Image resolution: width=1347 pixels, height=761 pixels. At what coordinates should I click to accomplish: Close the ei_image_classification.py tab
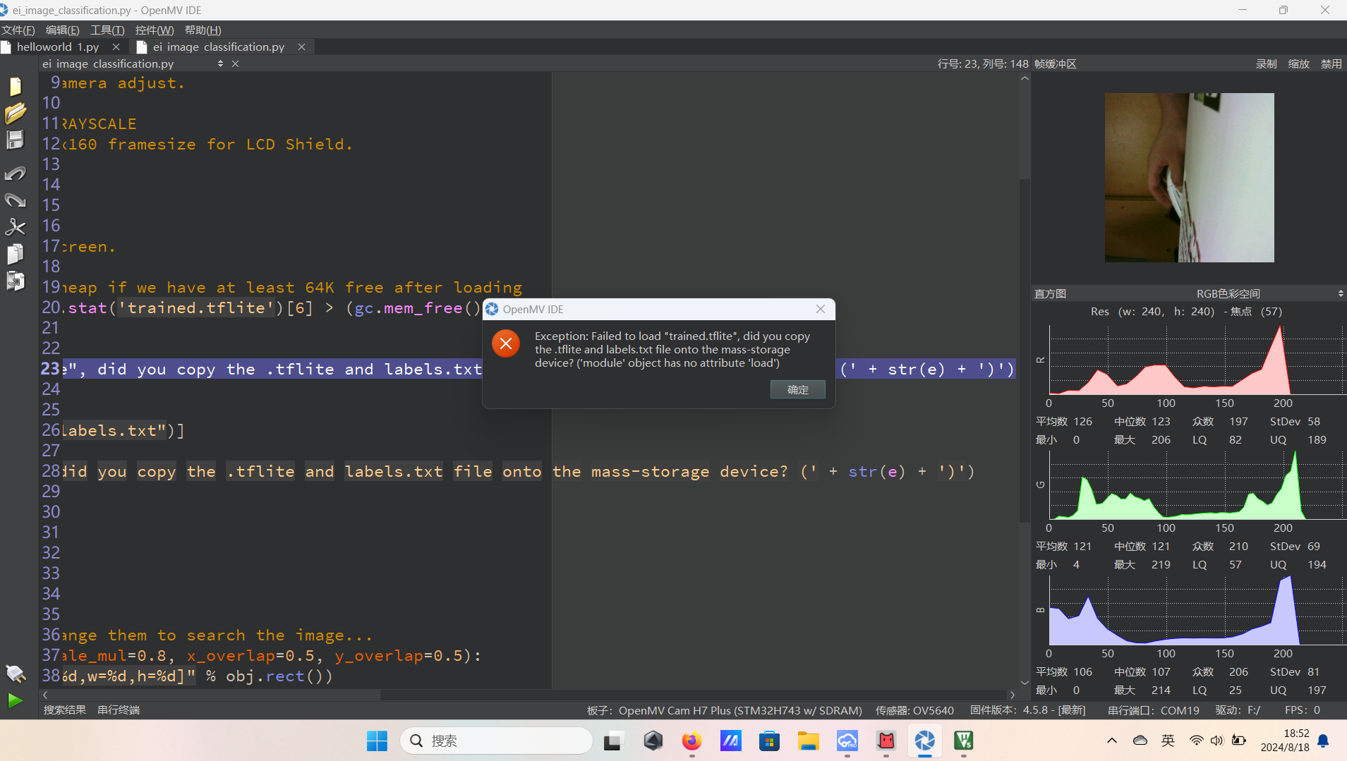pyautogui.click(x=301, y=47)
